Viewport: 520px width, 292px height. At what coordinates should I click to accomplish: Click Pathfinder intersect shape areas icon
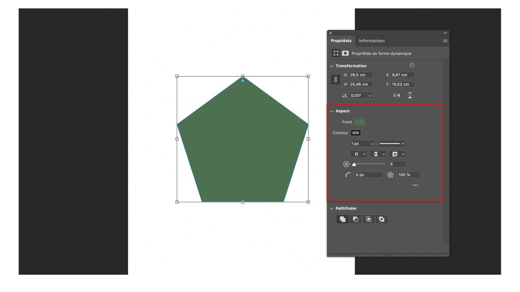coord(369,219)
